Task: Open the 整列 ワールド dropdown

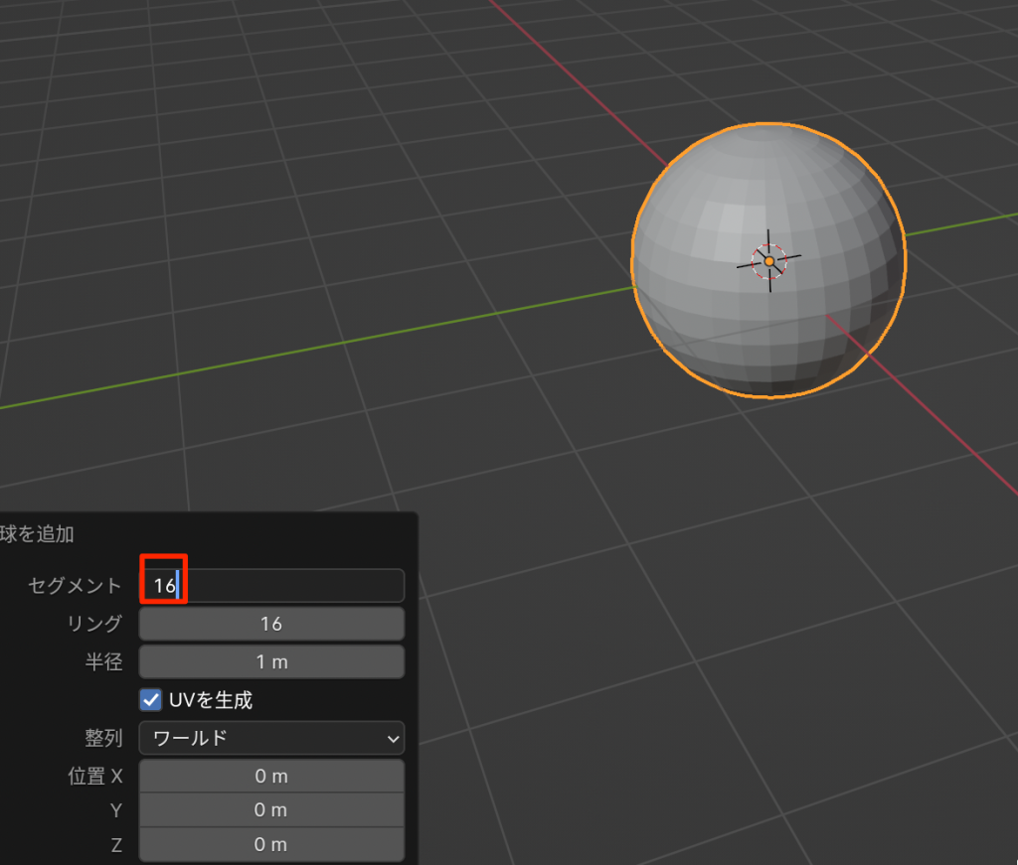Action: tap(270, 738)
